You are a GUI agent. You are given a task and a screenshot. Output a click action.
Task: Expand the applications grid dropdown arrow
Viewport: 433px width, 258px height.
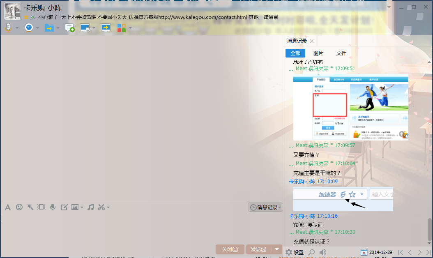pyautogui.click(x=131, y=28)
